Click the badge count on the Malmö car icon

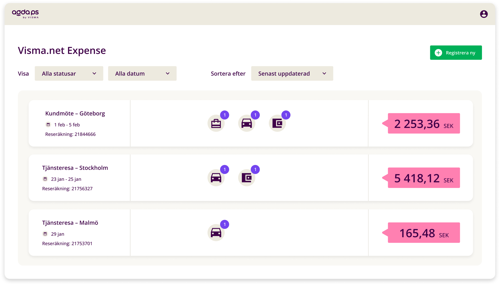click(224, 224)
